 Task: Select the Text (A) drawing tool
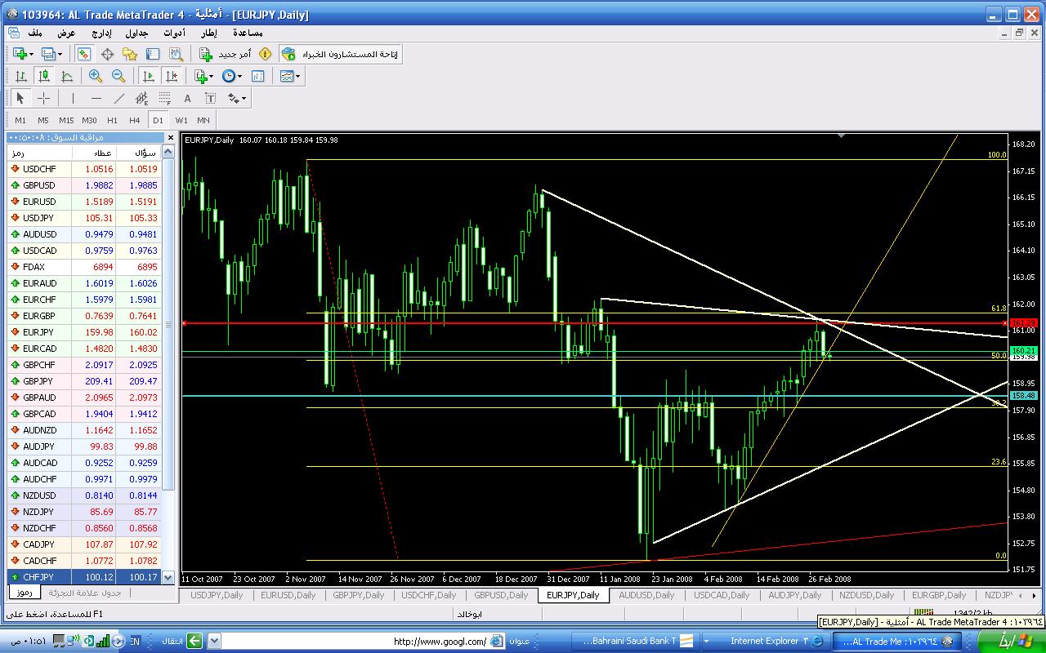pyautogui.click(x=187, y=98)
